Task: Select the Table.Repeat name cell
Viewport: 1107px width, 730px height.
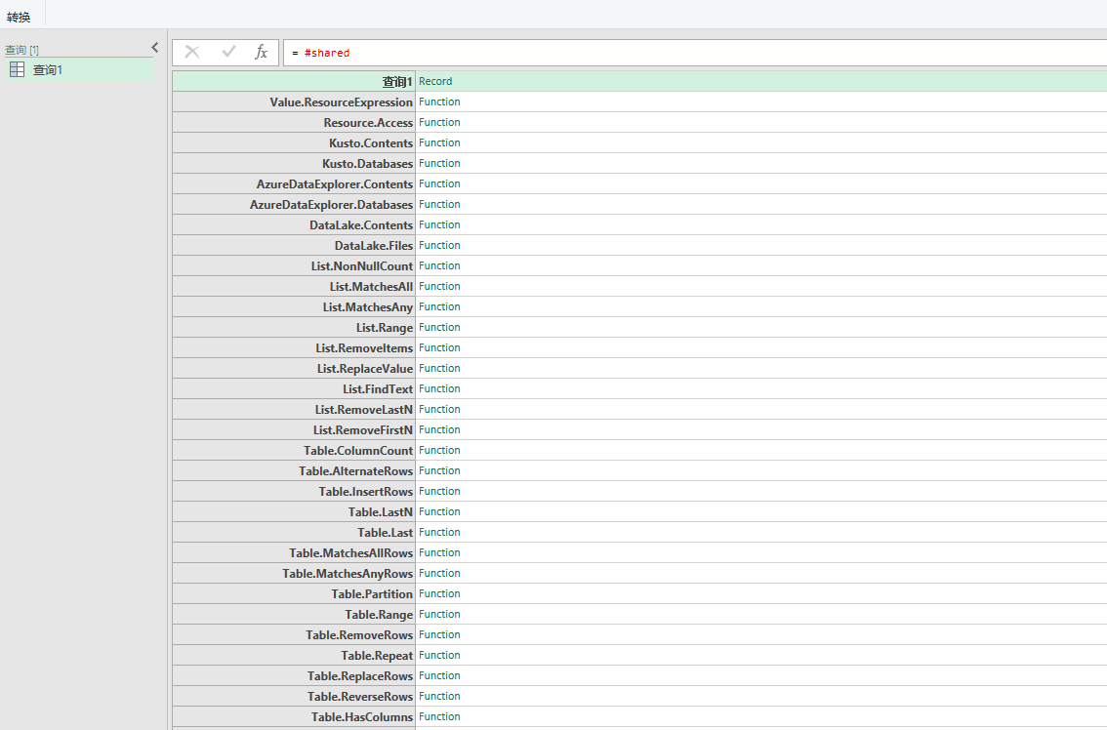Action: (294, 655)
